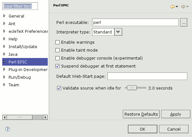Uncheck Suspend debugger at first statement
The height and width of the screenshot is (137, 192).
(57, 66)
